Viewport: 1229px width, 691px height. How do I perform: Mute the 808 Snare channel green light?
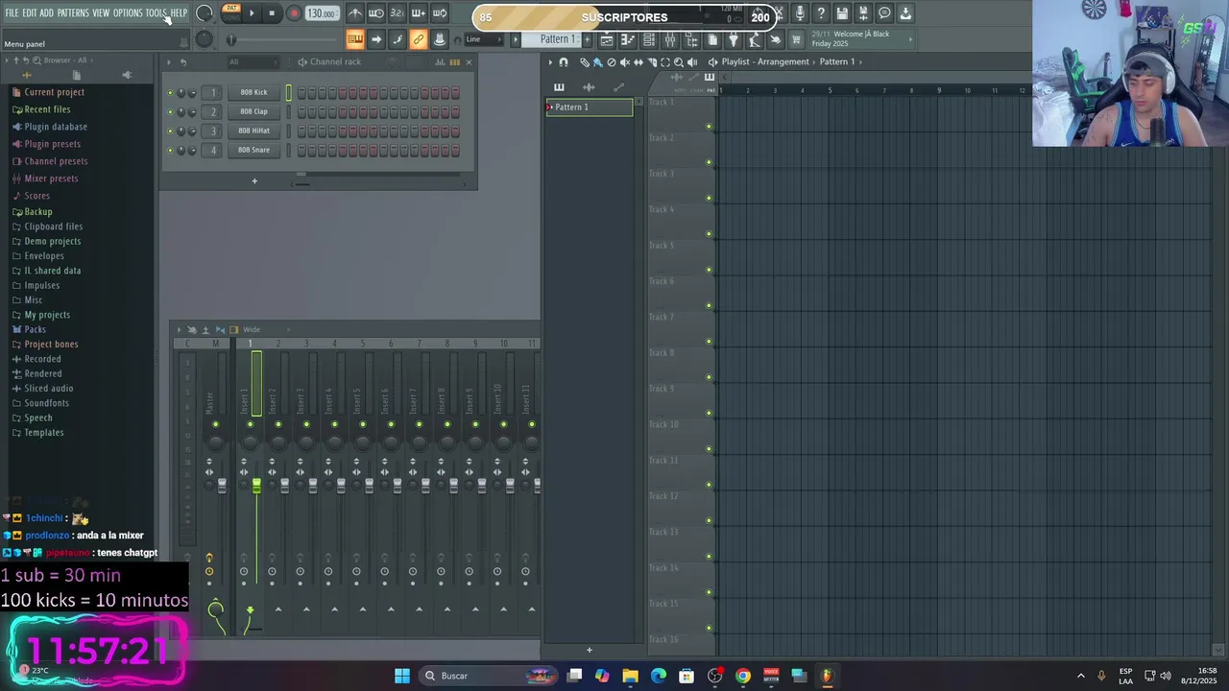(x=170, y=151)
